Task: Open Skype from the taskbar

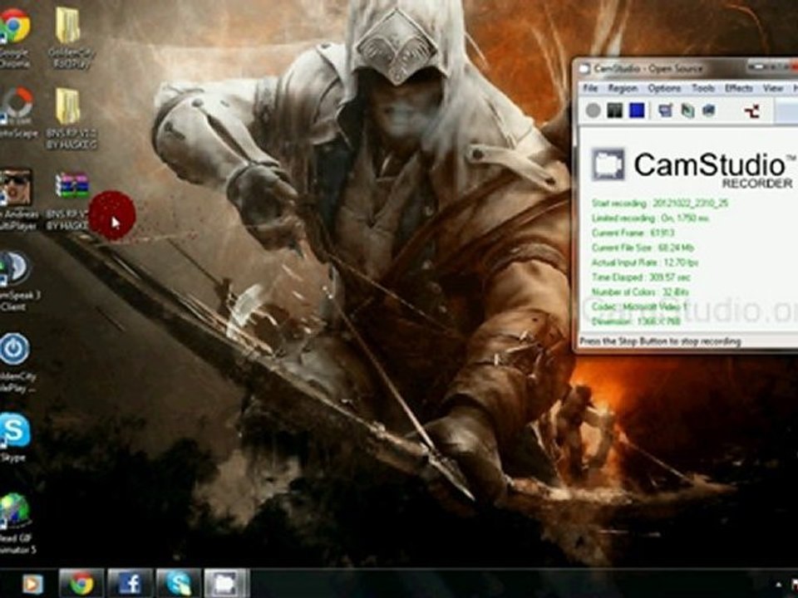Action: [x=178, y=583]
